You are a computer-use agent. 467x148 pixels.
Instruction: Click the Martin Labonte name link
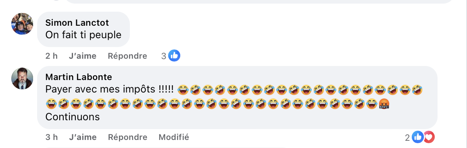click(79, 77)
